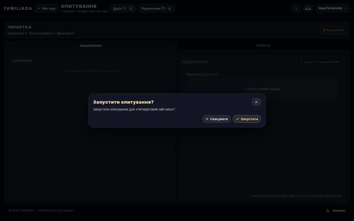Click the Друзі count badge showing 2
Screen dimensions: 354x221
point(131,8)
